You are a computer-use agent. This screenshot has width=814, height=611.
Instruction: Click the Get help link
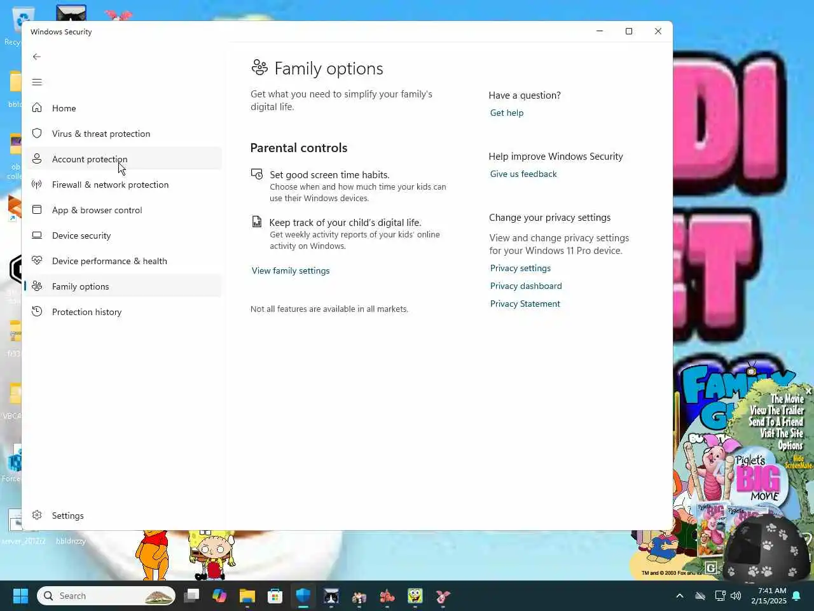[x=507, y=113]
